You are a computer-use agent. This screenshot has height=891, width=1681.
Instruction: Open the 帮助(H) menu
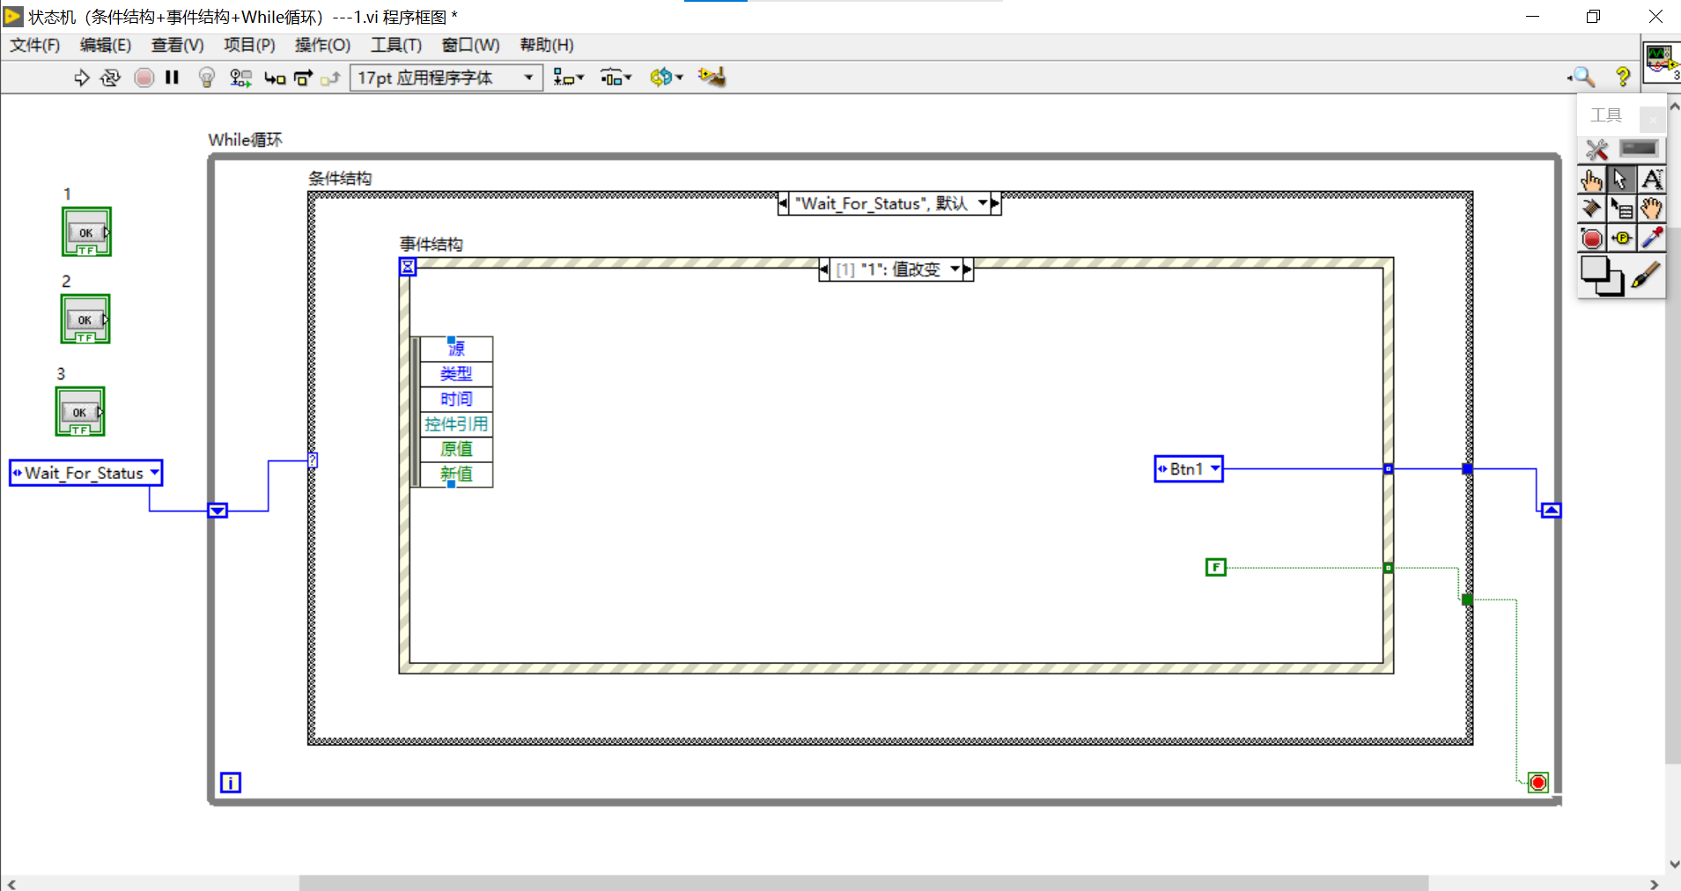[x=547, y=45]
